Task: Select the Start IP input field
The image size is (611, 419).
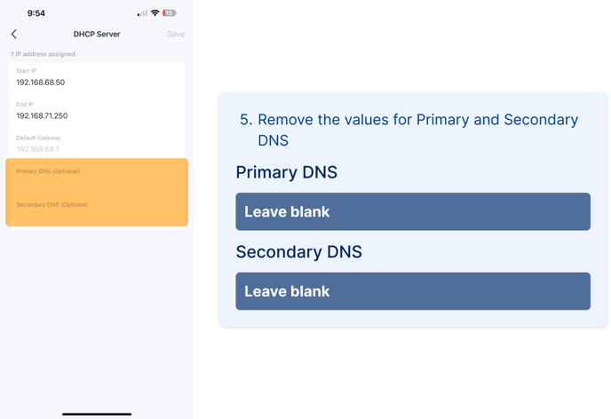Action: pos(96,83)
